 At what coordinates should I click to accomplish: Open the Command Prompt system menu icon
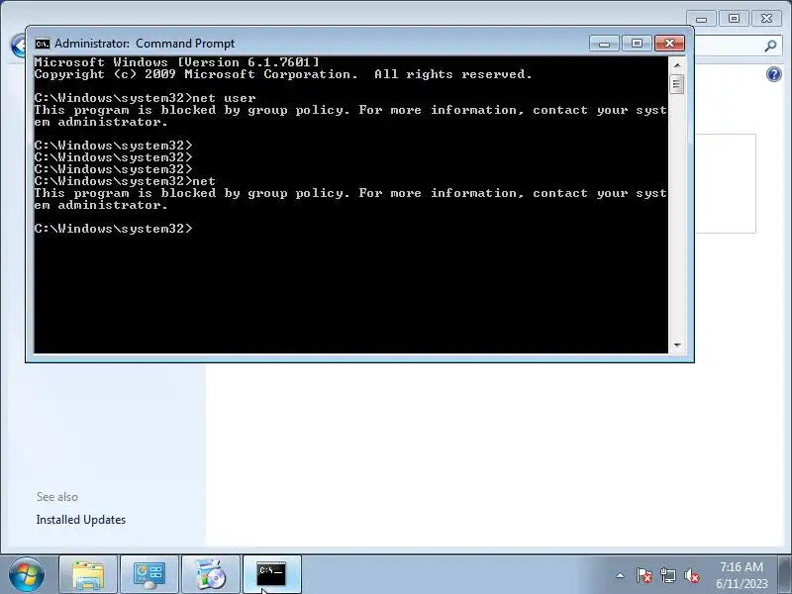pyautogui.click(x=43, y=44)
